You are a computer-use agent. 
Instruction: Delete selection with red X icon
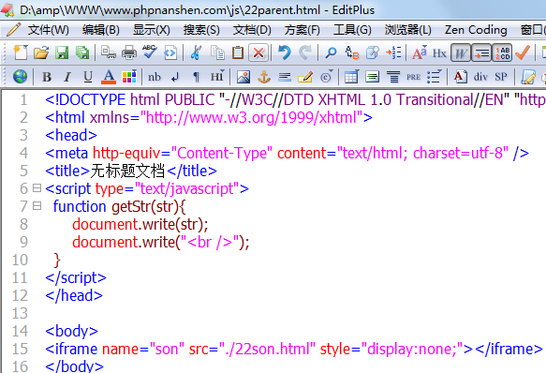coord(258,53)
